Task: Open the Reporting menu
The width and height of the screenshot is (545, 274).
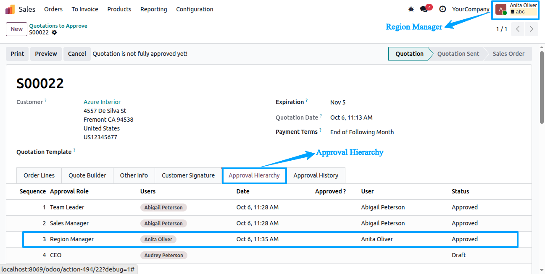Action: coord(154,9)
